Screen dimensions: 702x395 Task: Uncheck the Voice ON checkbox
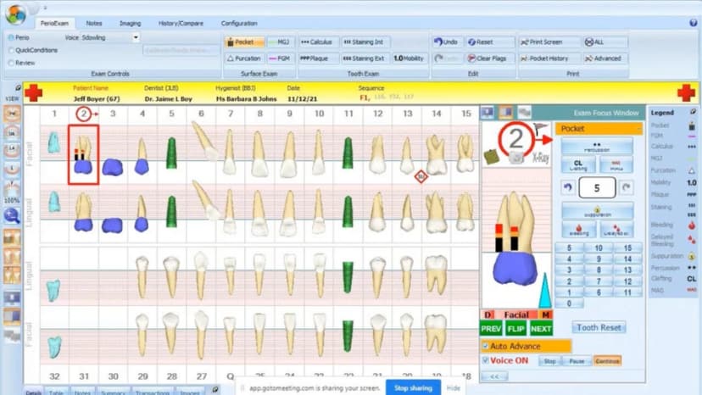tap(485, 360)
